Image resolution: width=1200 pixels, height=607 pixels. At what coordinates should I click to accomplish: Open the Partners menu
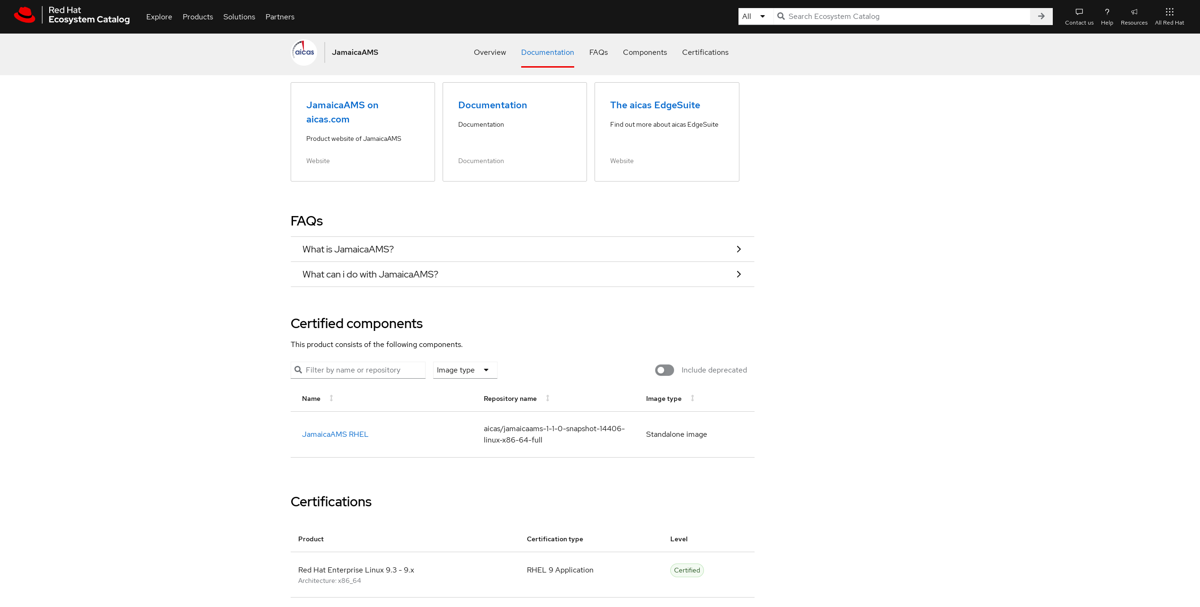point(280,17)
